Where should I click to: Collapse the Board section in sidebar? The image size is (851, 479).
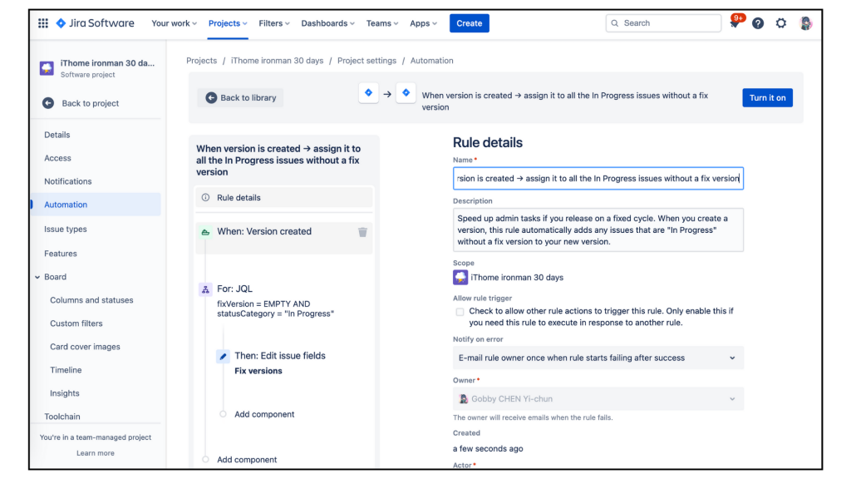[x=37, y=277]
